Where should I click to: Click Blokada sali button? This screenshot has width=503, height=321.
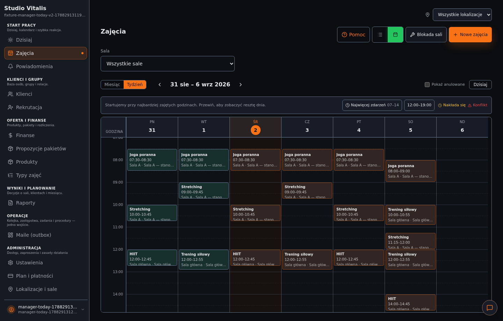(426, 35)
